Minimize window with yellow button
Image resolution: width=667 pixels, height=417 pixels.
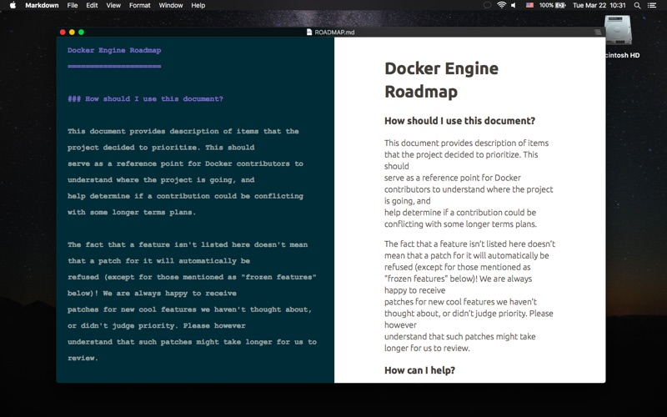[x=72, y=32]
